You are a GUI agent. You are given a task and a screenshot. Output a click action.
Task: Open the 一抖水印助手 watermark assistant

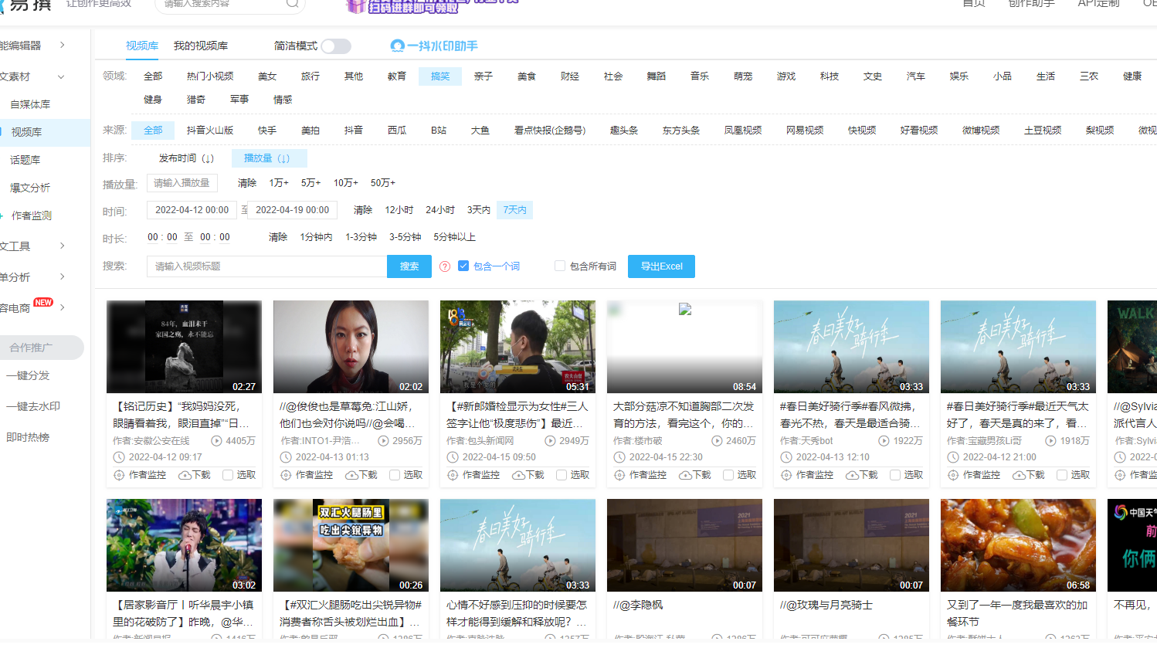click(x=434, y=46)
